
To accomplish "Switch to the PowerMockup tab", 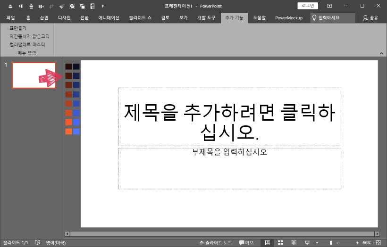I will click(x=289, y=18).
